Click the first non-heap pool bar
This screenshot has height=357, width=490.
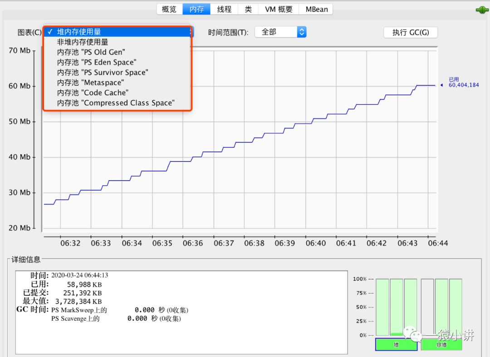coord(427,308)
